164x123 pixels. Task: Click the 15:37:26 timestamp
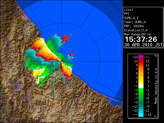point(141,39)
